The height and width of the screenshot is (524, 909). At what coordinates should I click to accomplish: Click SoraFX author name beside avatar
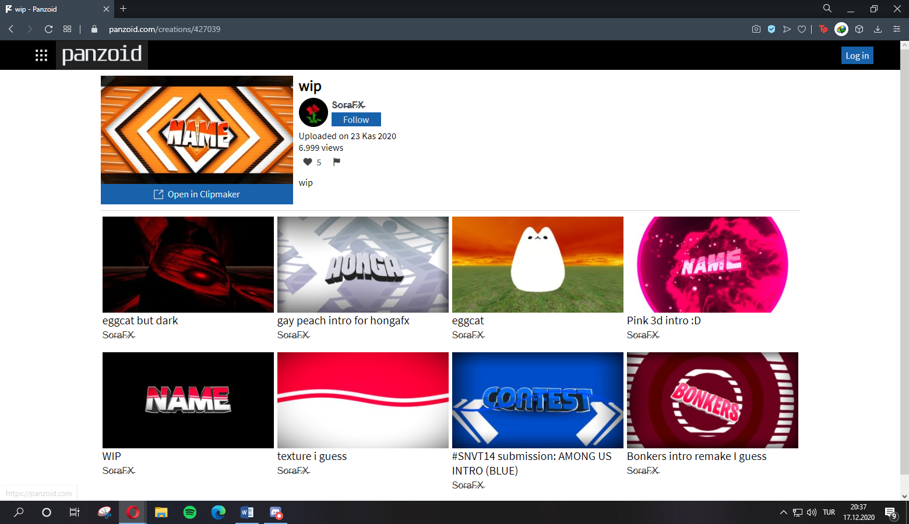coord(348,105)
